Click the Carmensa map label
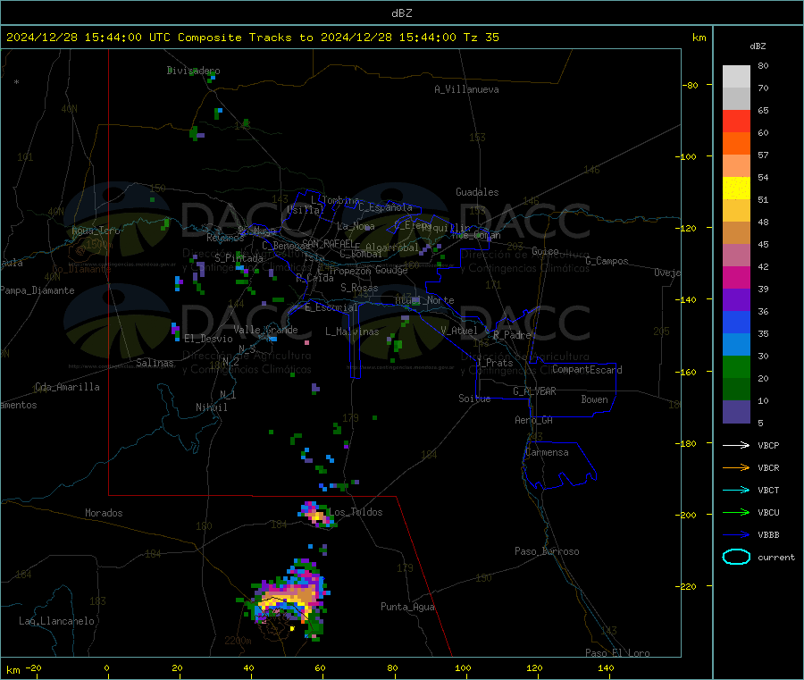 click(547, 452)
